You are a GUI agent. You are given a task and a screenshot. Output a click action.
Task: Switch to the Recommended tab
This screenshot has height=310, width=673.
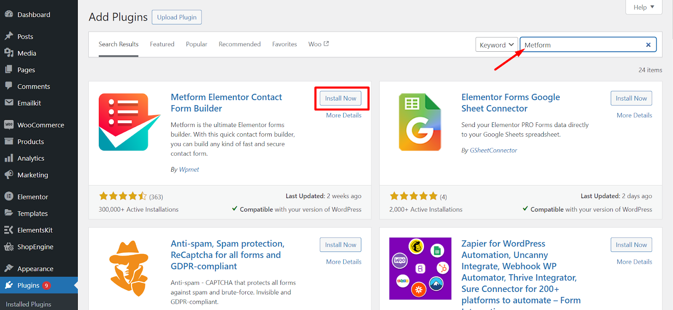[x=240, y=44]
